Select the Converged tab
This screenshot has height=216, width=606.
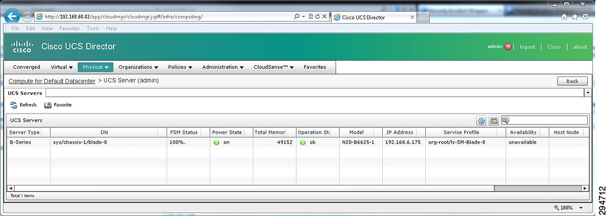pyautogui.click(x=26, y=67)
